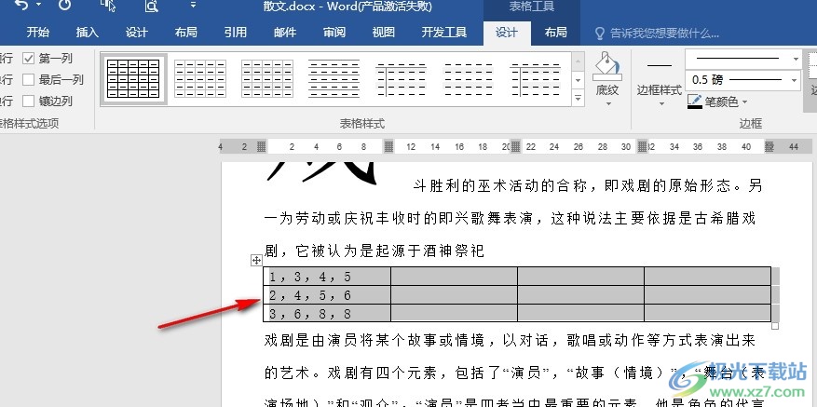Select the sixth table style thumbnail
This screenshot has height=407, width=817.
[468, 79]
